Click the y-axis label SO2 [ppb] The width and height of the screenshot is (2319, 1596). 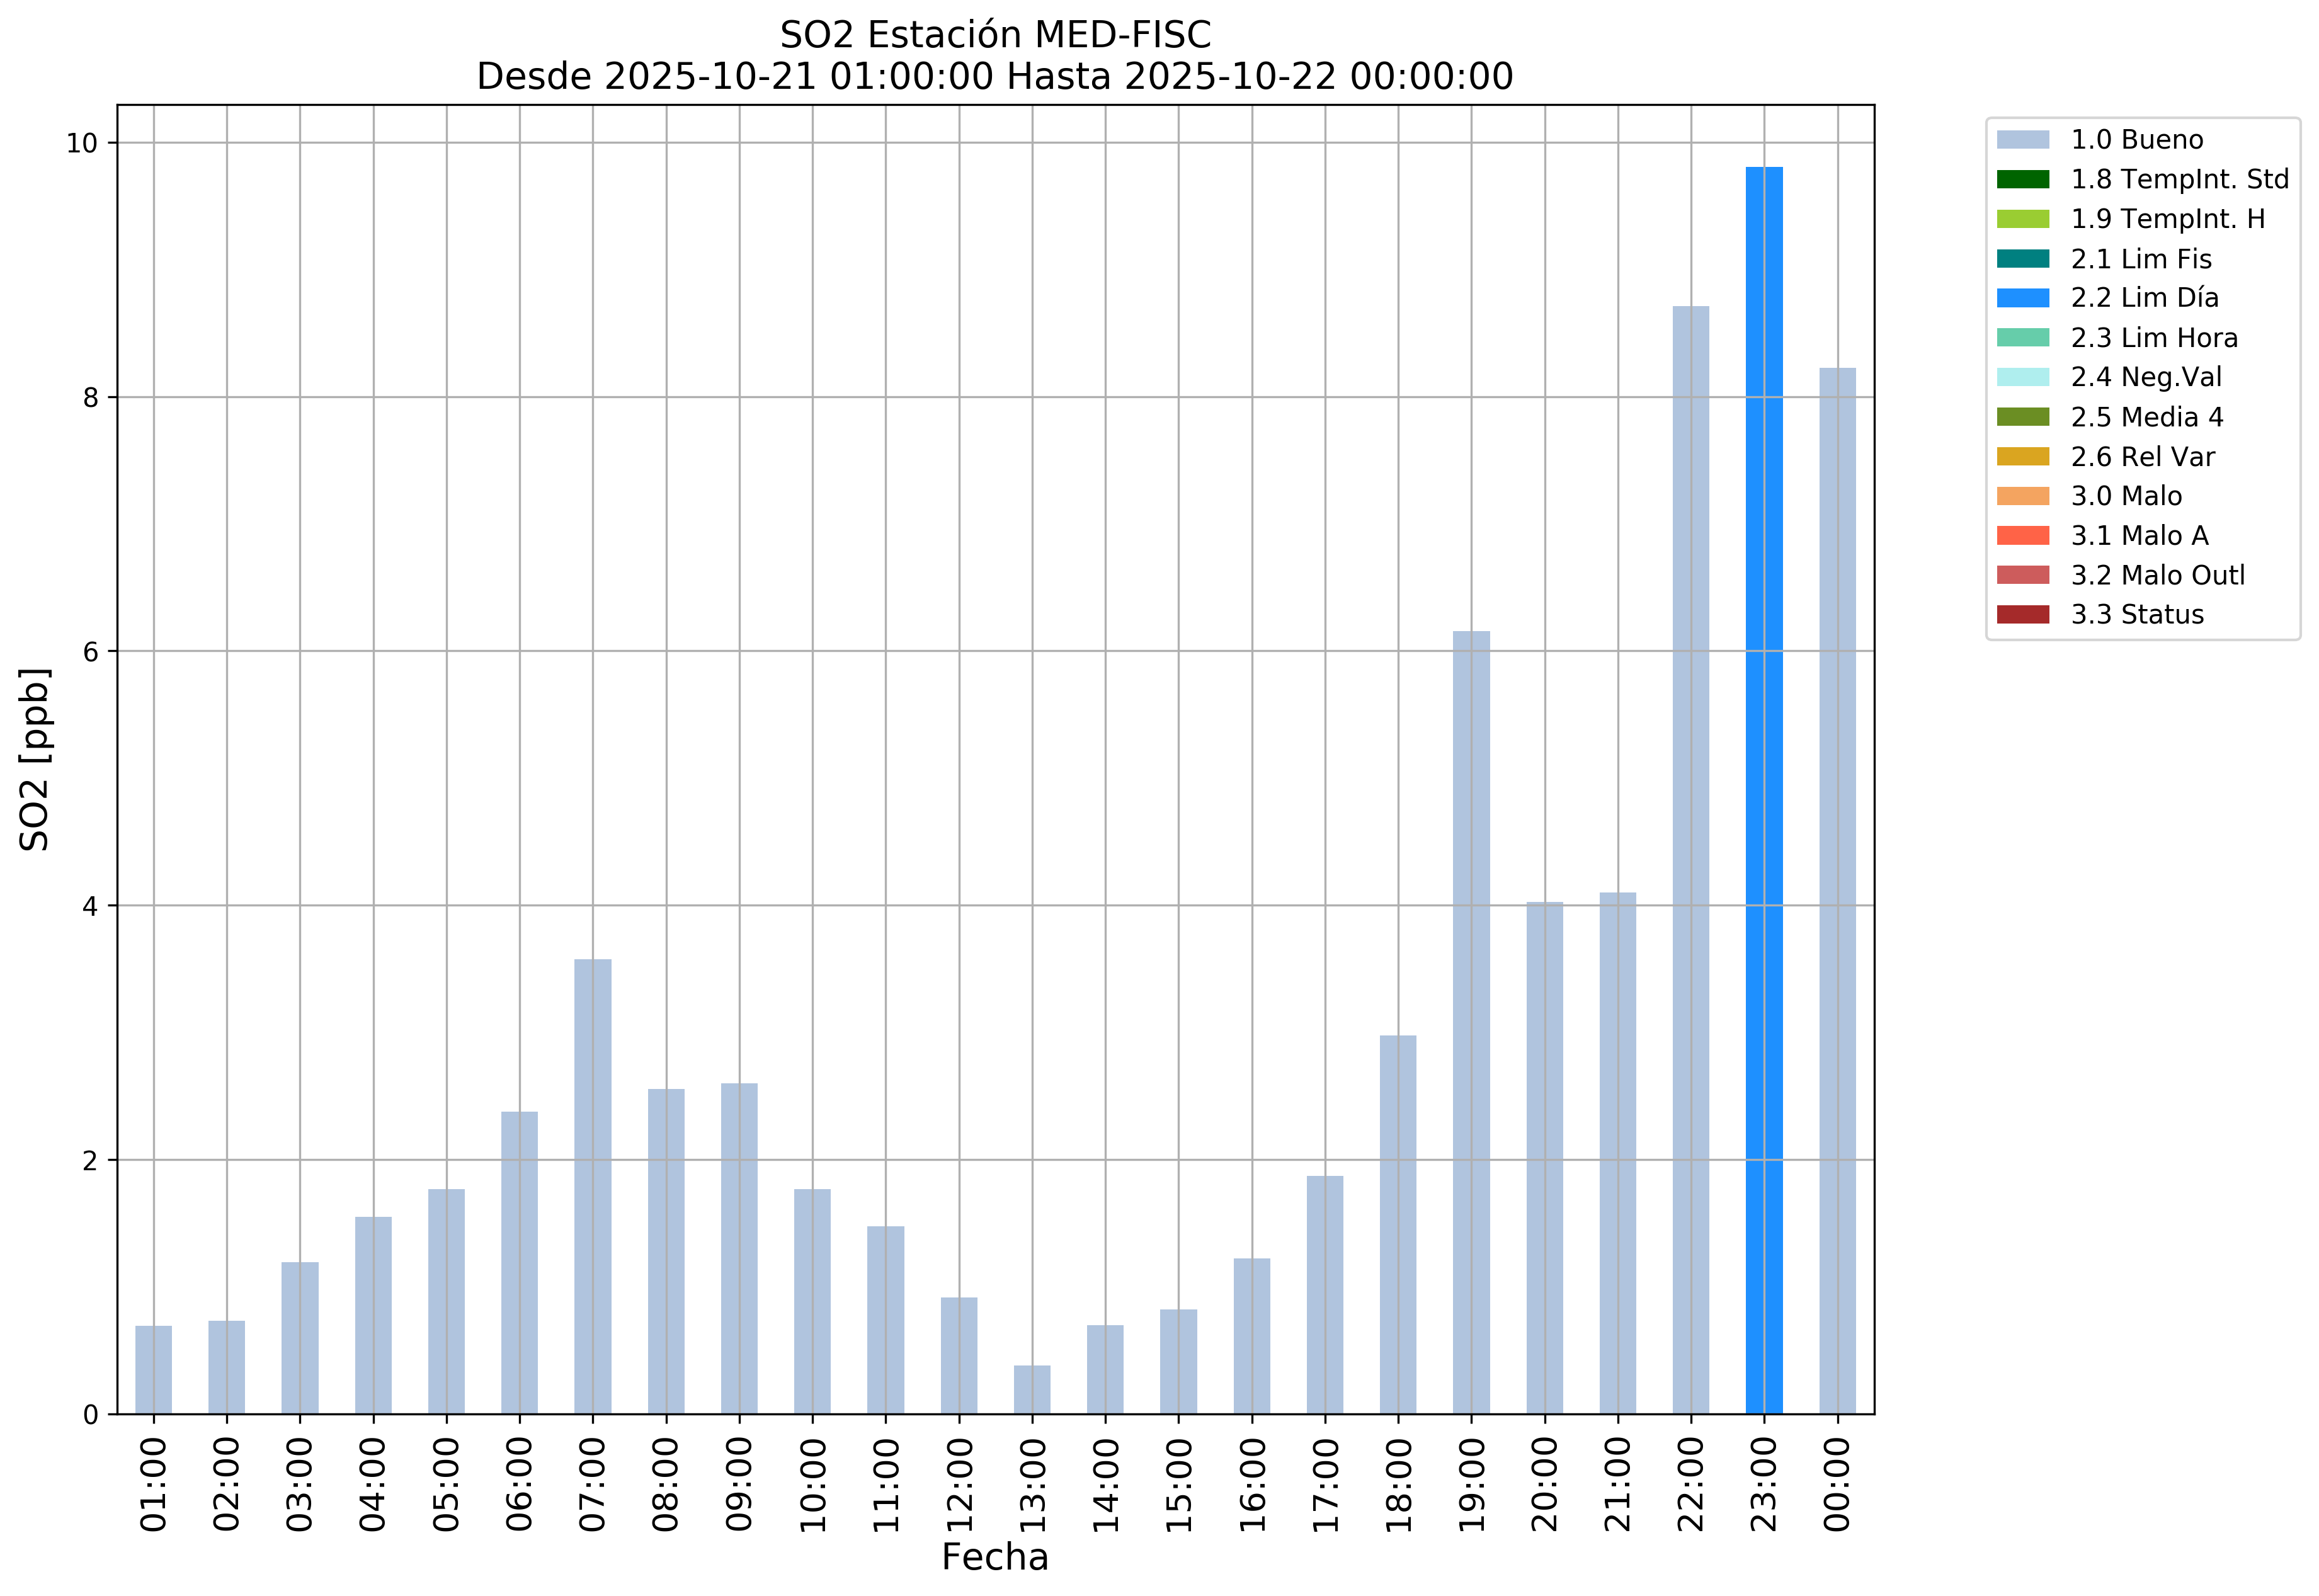[x=35, y=760]
